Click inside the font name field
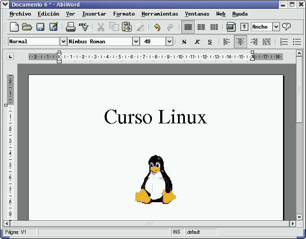This screenshot has width=306, height=239. (100, 42)
